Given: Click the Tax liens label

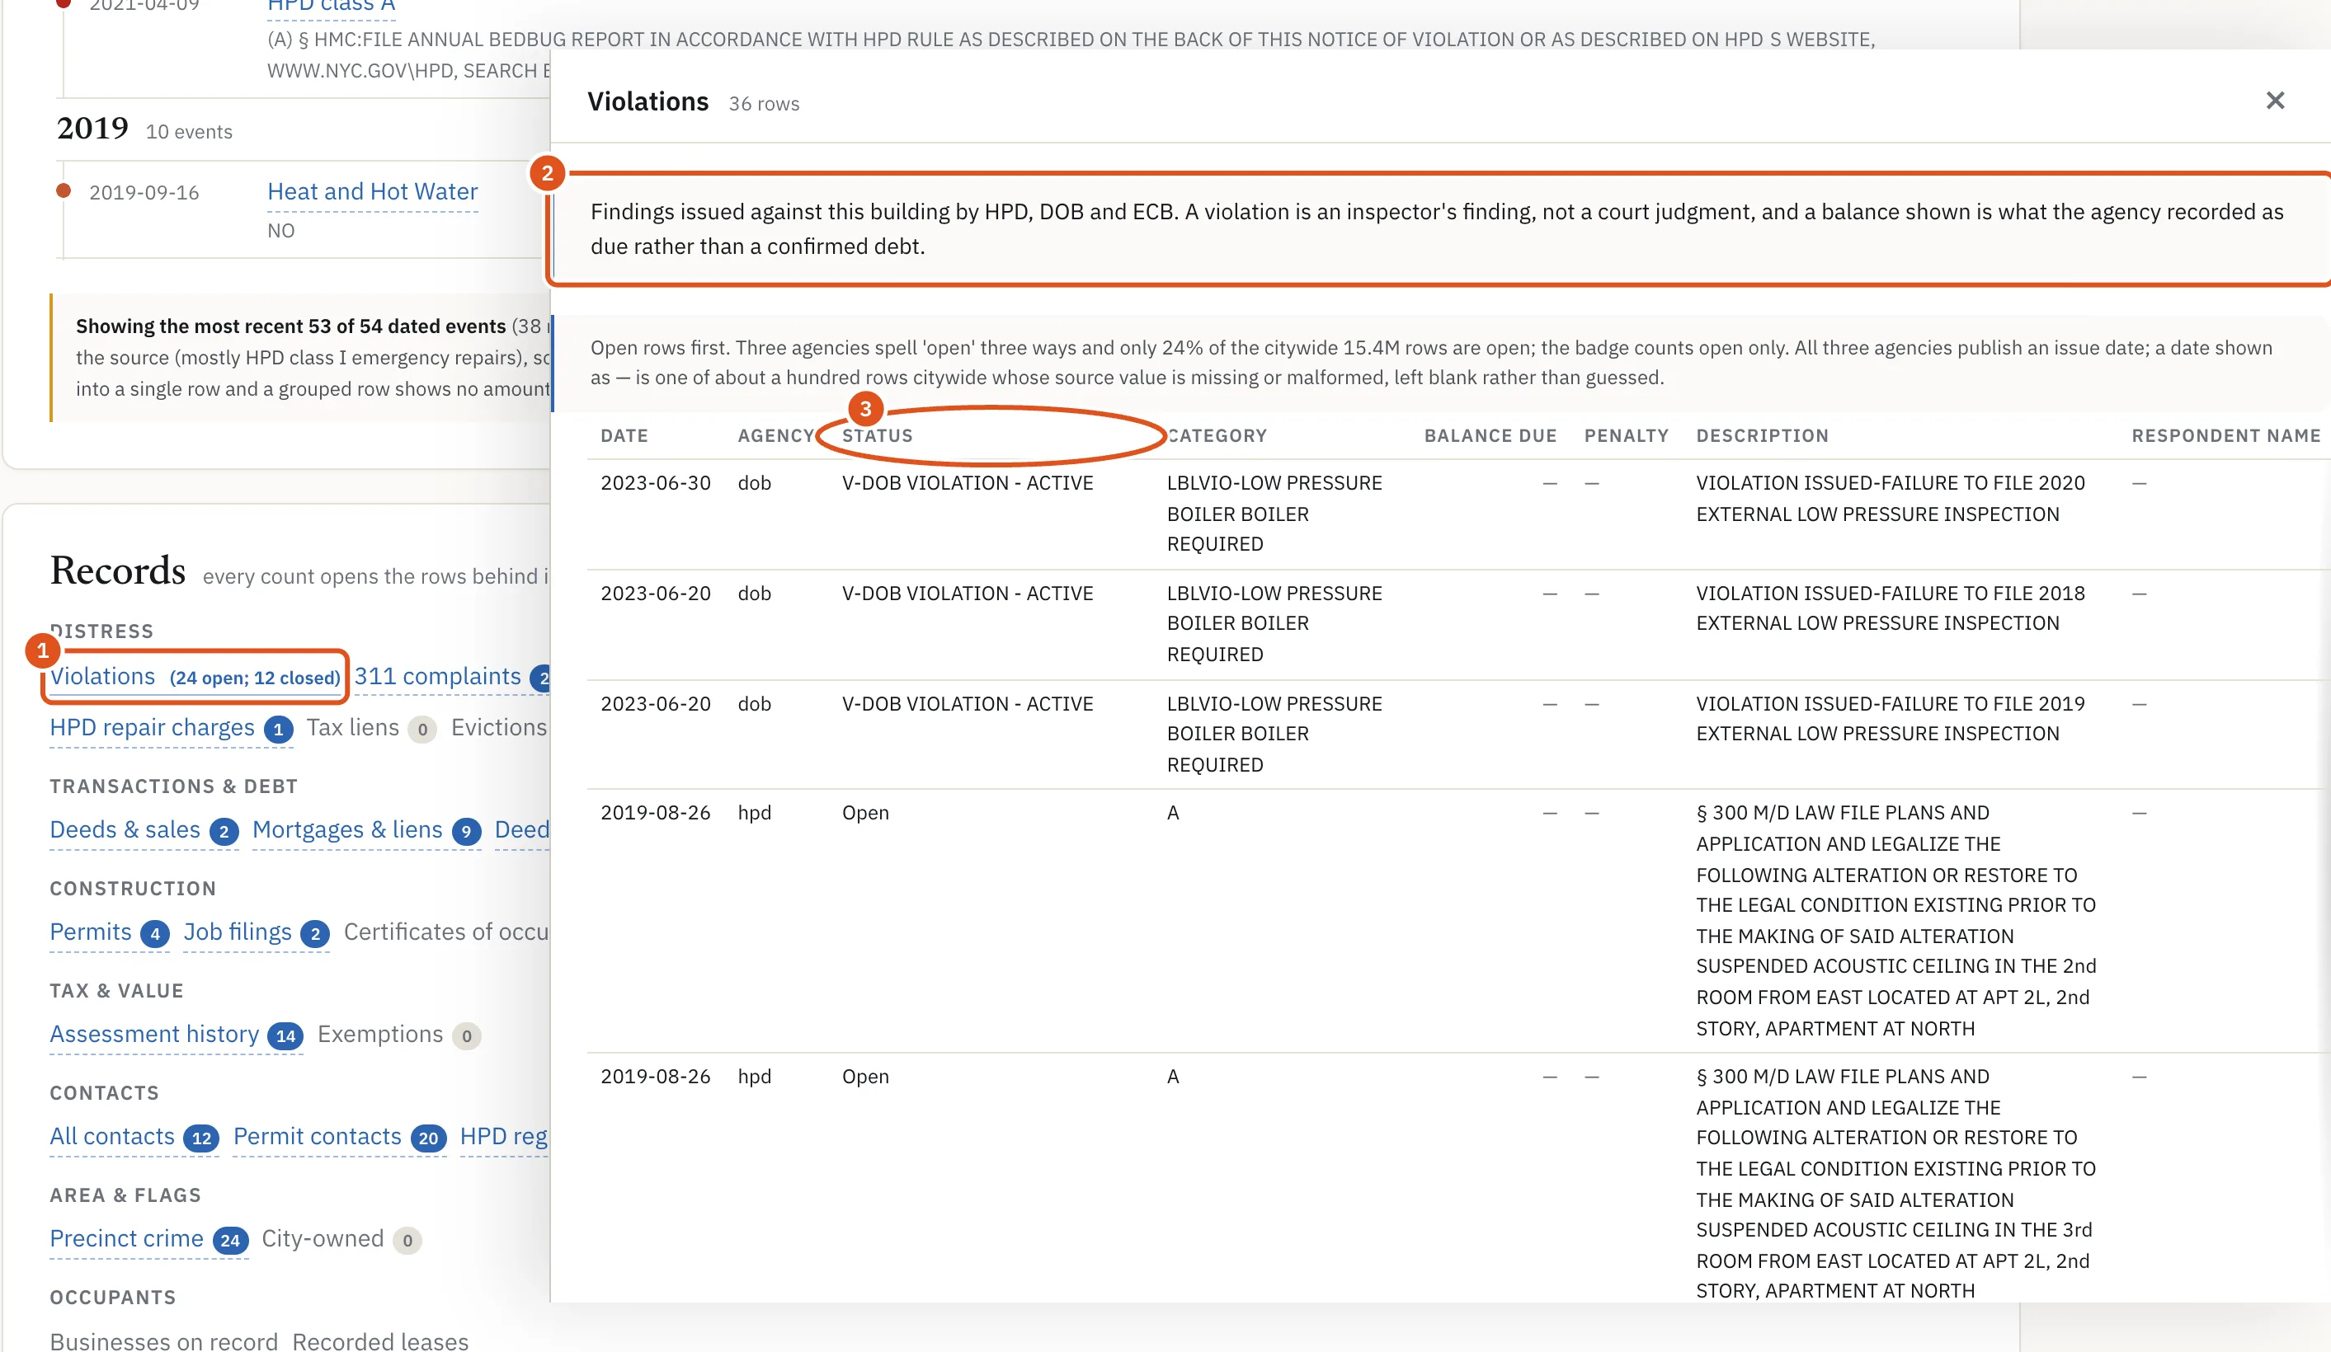Looking at the screenshot, I should click(x=352, y=727).
